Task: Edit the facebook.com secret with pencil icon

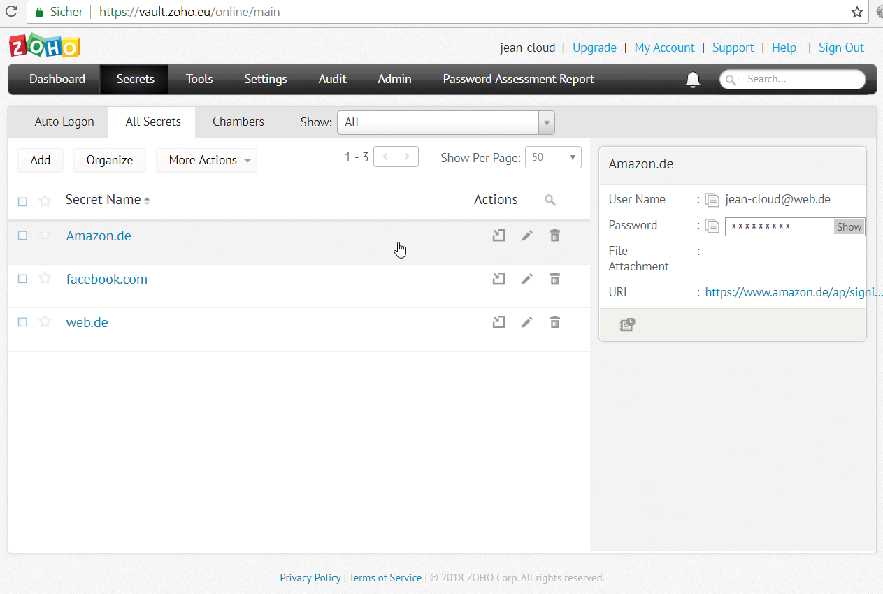Action: tap(526, 279)
